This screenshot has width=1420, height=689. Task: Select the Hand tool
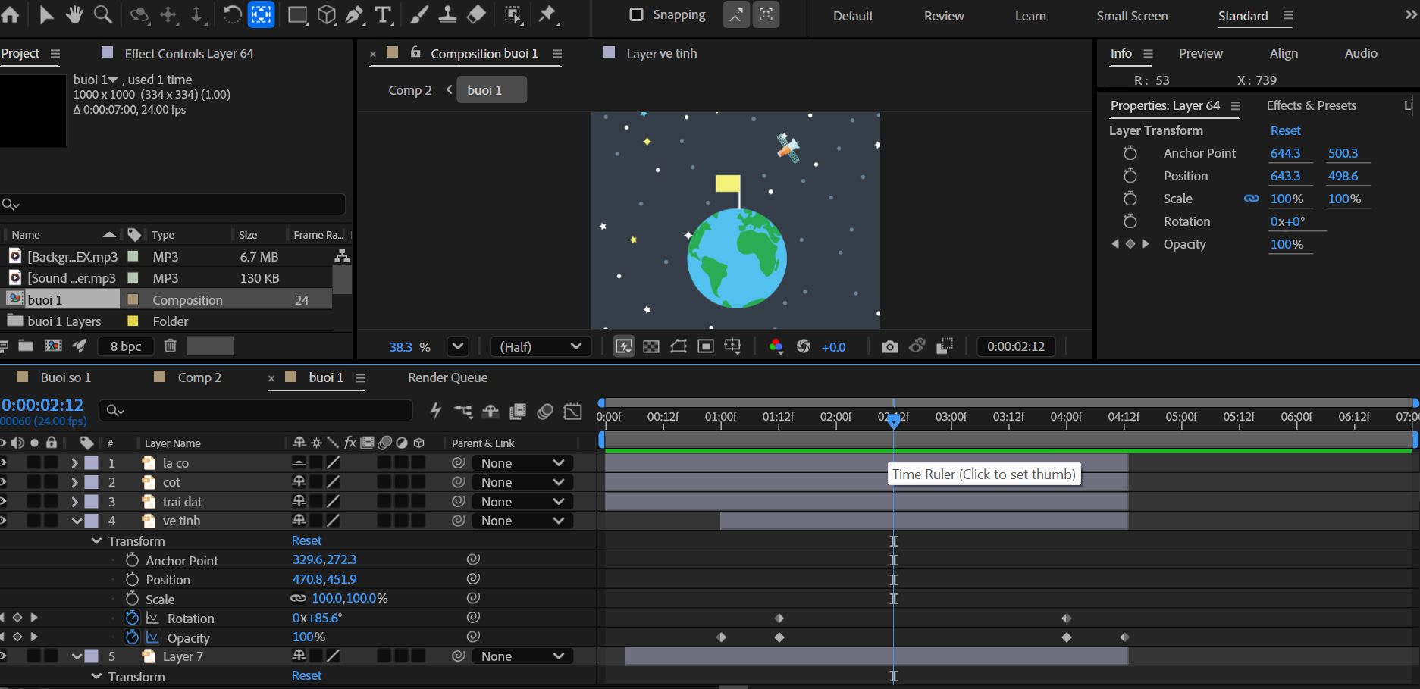[74, 14]
